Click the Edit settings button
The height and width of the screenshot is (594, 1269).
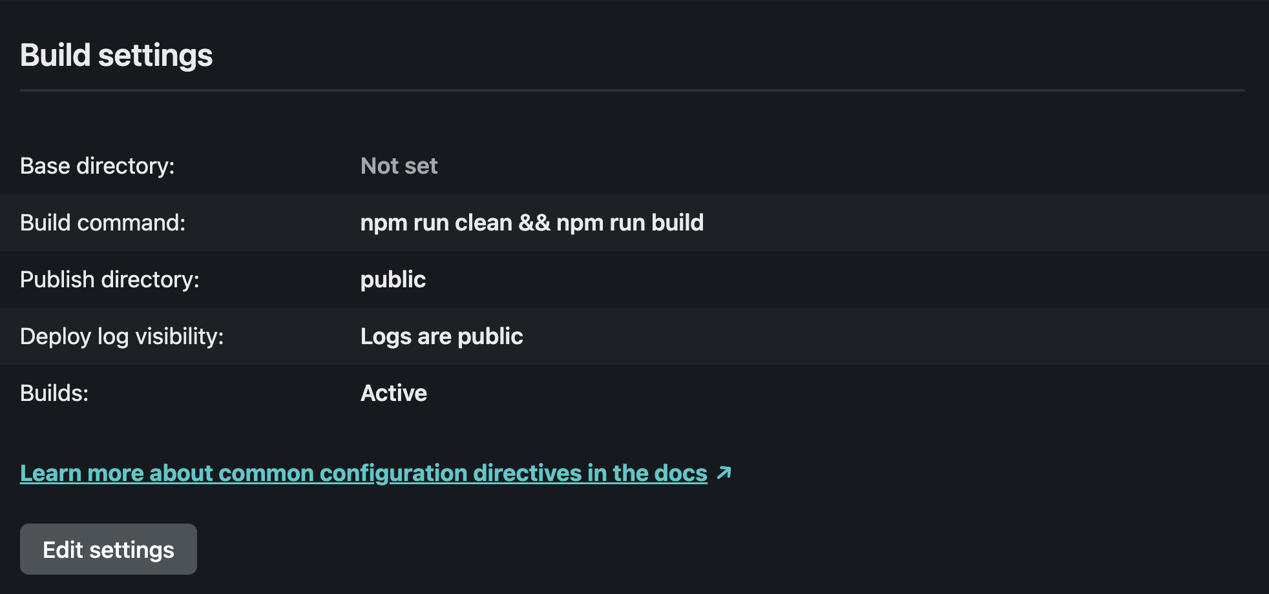point(108,548)
